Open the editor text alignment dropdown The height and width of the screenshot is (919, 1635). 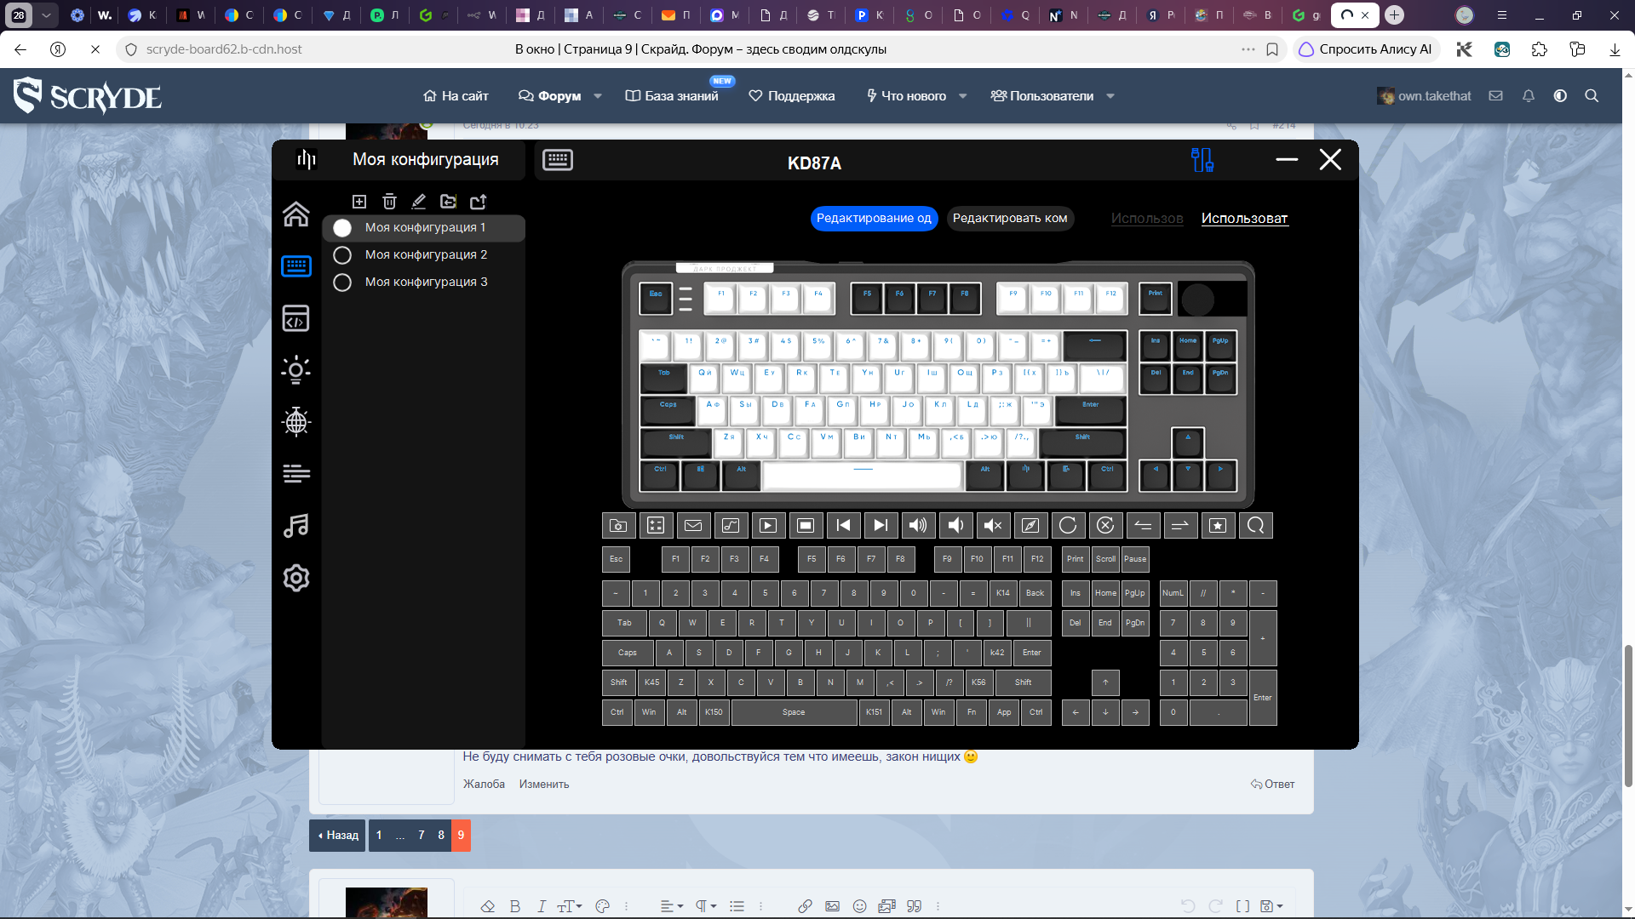(672, 906)
